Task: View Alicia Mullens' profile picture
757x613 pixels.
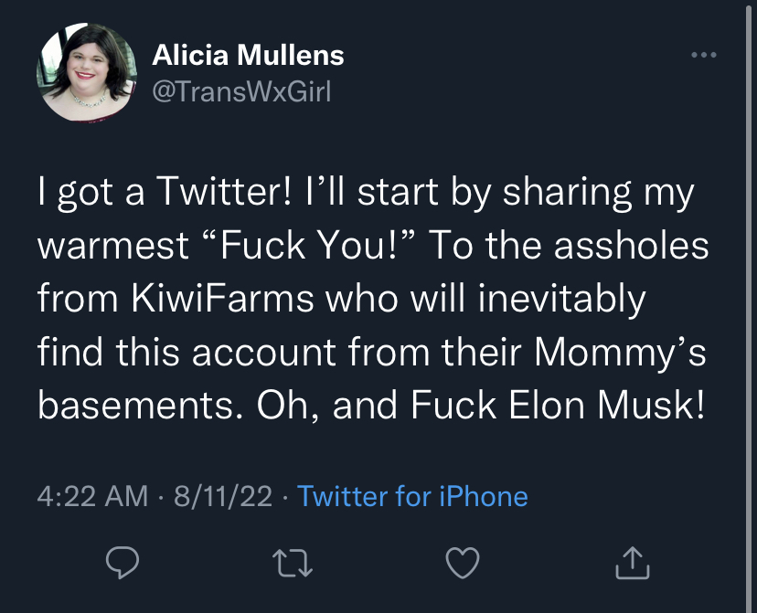Action: (87, 72)
